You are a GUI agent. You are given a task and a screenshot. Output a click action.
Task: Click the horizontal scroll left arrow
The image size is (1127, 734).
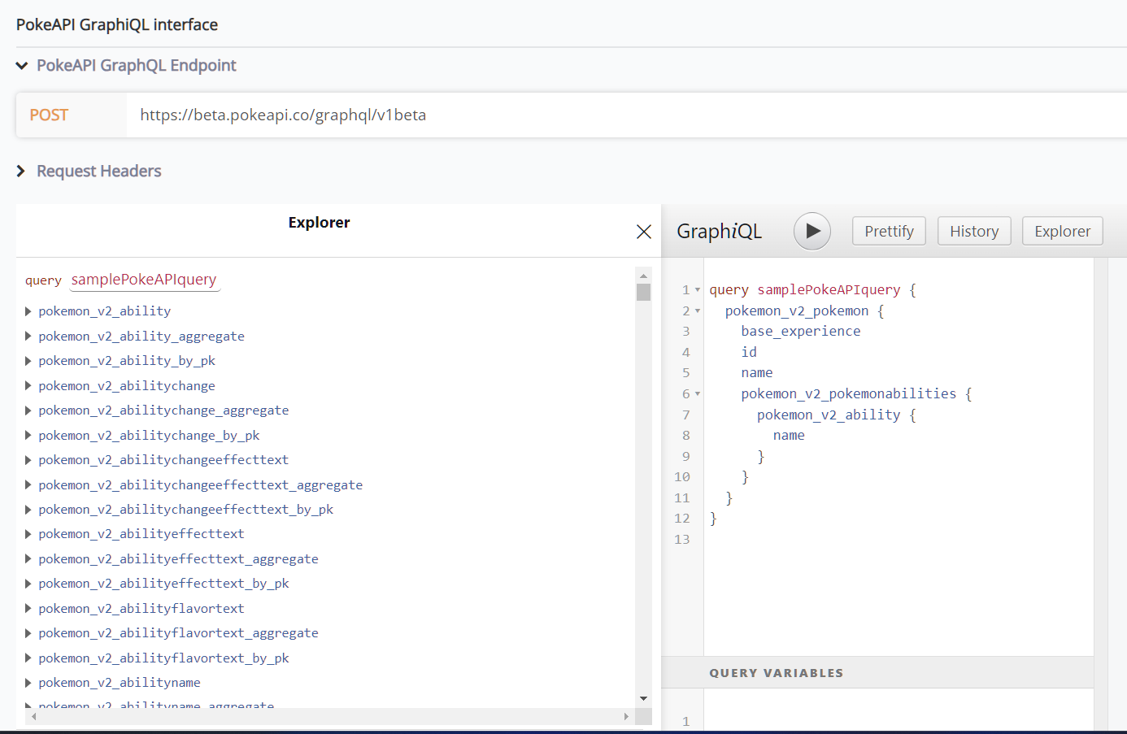[33, 716]
